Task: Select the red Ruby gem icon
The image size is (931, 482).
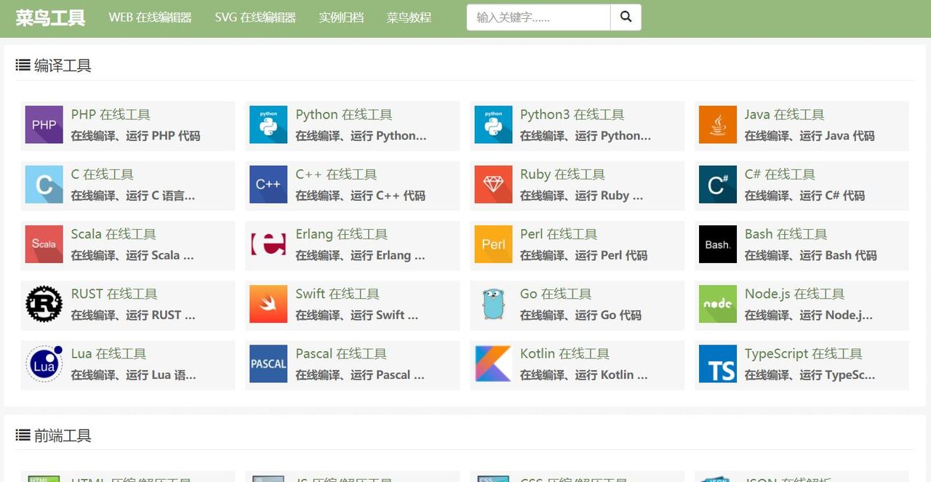Action: coord(493,184)
